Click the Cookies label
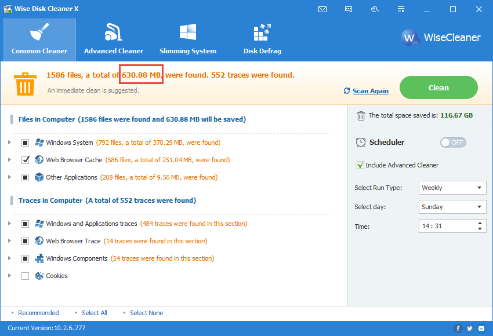This screenshot has height=336, width=493. tap(57, 276)
